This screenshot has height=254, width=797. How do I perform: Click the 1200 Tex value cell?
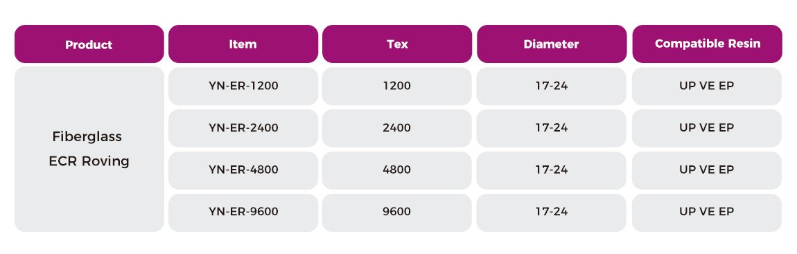[397, 87]
